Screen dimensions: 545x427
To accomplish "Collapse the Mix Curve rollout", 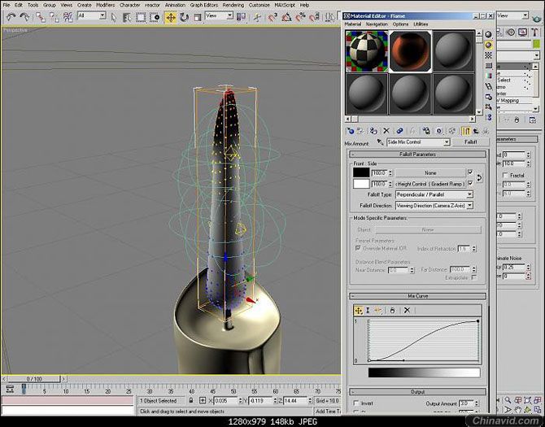I will coord(417,296).
